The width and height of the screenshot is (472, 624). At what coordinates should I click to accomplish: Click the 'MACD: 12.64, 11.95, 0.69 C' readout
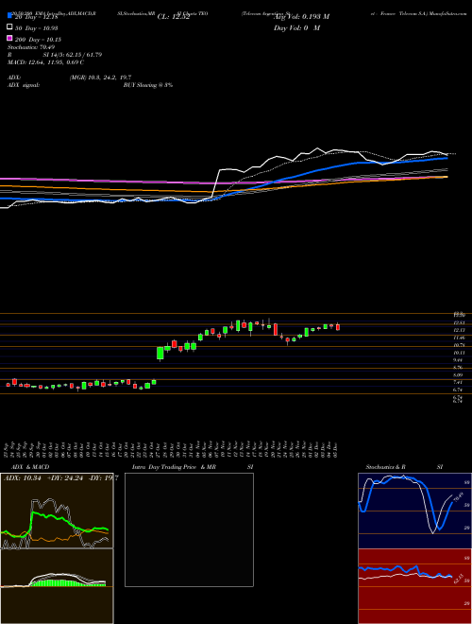45,62
